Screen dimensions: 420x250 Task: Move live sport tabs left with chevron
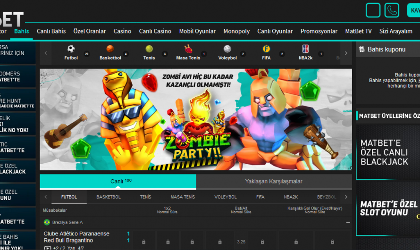(x=46, y=197)
